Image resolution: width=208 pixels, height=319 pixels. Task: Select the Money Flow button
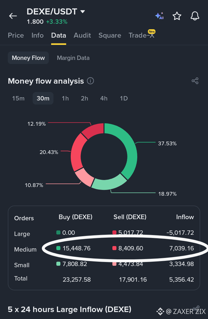click(28, 58)
